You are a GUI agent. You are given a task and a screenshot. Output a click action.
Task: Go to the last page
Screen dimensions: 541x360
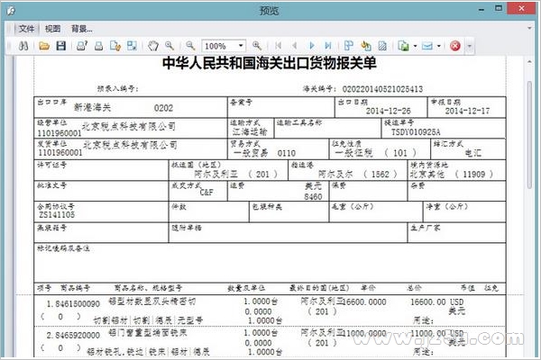328,46
